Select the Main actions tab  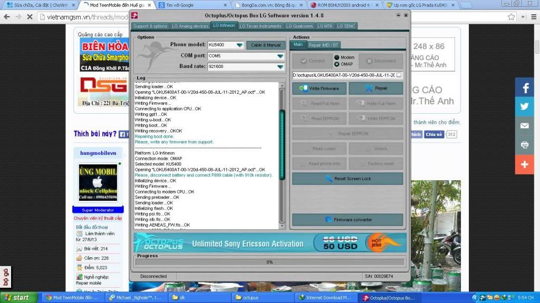click(298, 44)
